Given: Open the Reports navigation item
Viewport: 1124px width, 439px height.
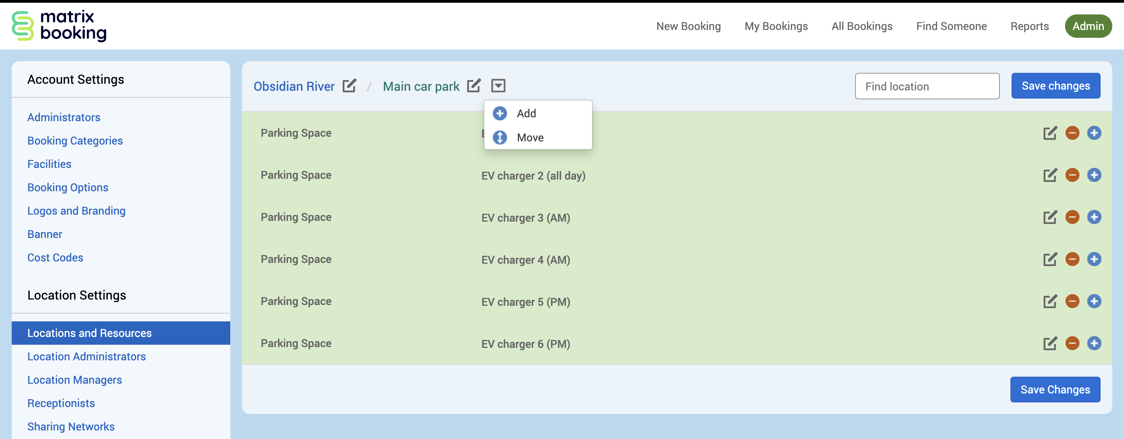Looking at the screenshot, I should (x=1029, y=26).
